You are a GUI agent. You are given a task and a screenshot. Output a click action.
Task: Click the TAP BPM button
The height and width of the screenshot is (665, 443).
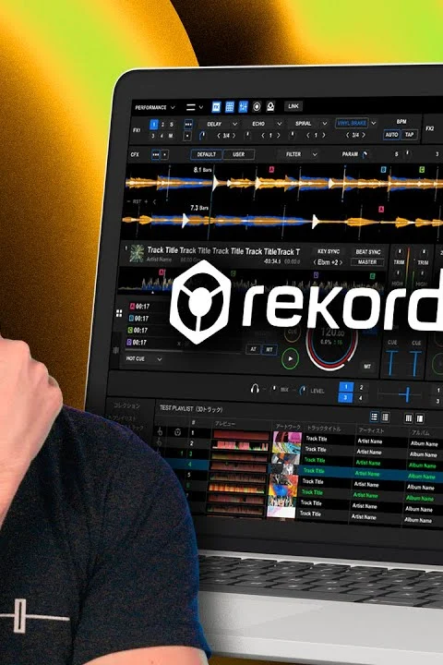(410, 135)
